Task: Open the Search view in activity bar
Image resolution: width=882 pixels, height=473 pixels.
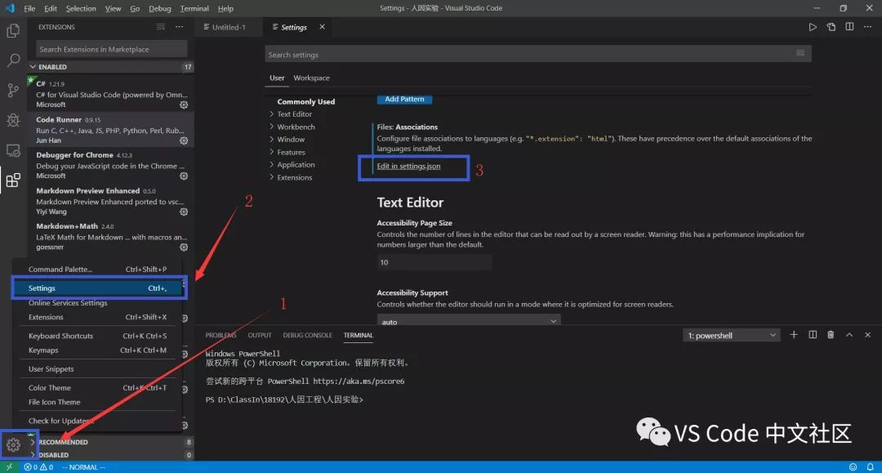Action: 13,60
